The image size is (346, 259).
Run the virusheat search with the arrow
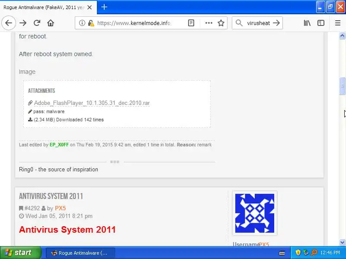click(276, 23)
